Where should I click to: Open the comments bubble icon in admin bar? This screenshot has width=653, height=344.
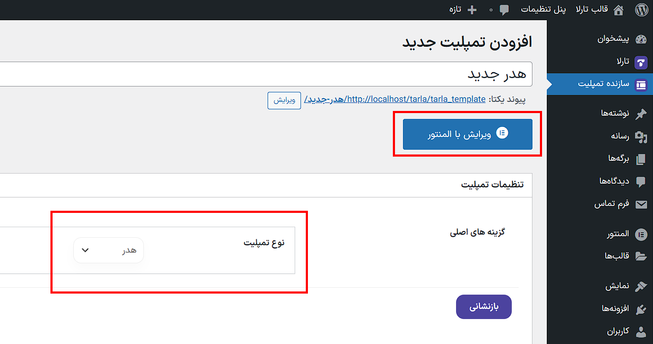coord(504,10)
